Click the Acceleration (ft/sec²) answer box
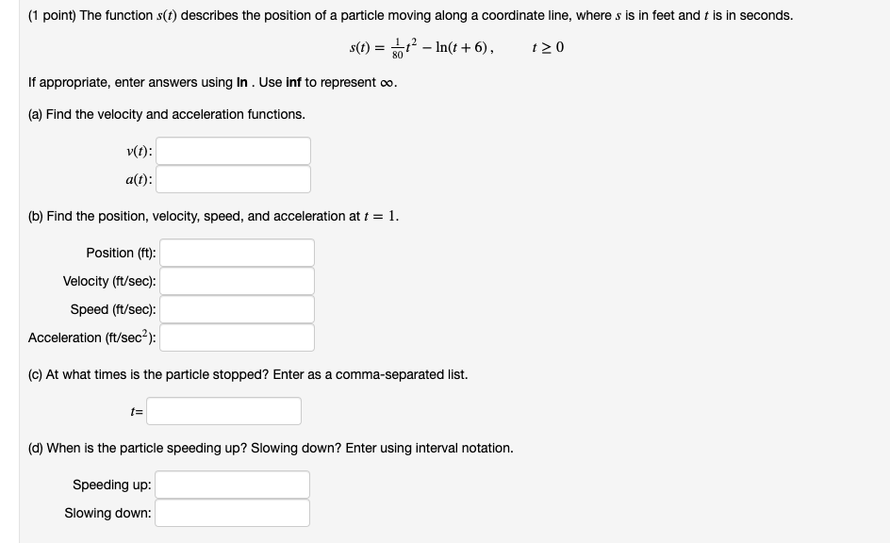Image resolution: width=890 pixels, height=543 pixels. [237, 337]
